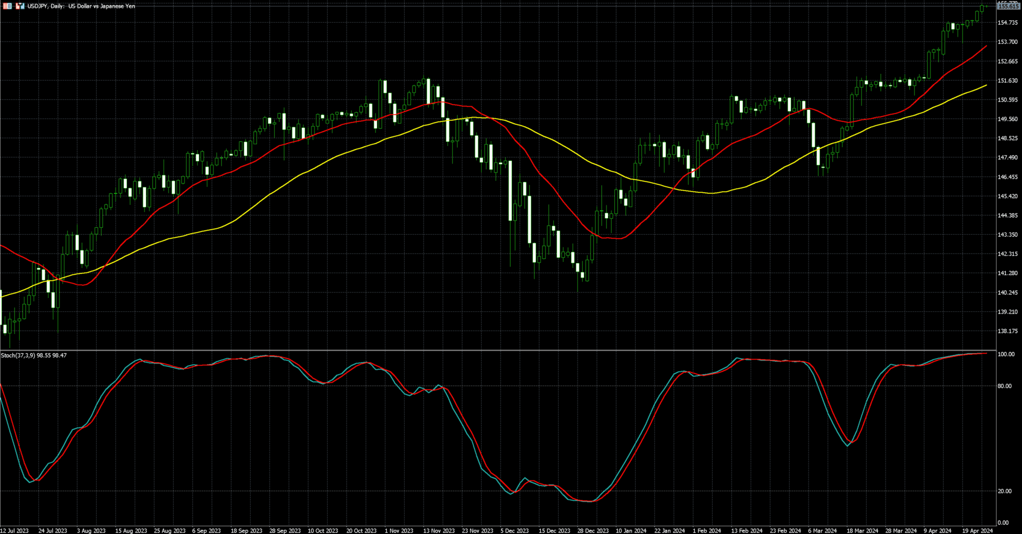Click the 100.00 Stochastic scale label
Screen dimensions: 1022x534
click(x=1006, y=355)
